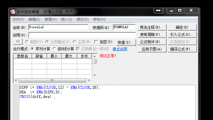Click the 编译公式(F) button
The width and height of the screenshot is (213, 120).
pyautogui.click(x=182, y=49)
